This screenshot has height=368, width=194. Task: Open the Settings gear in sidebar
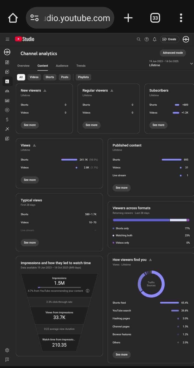[x=7, y=350]
